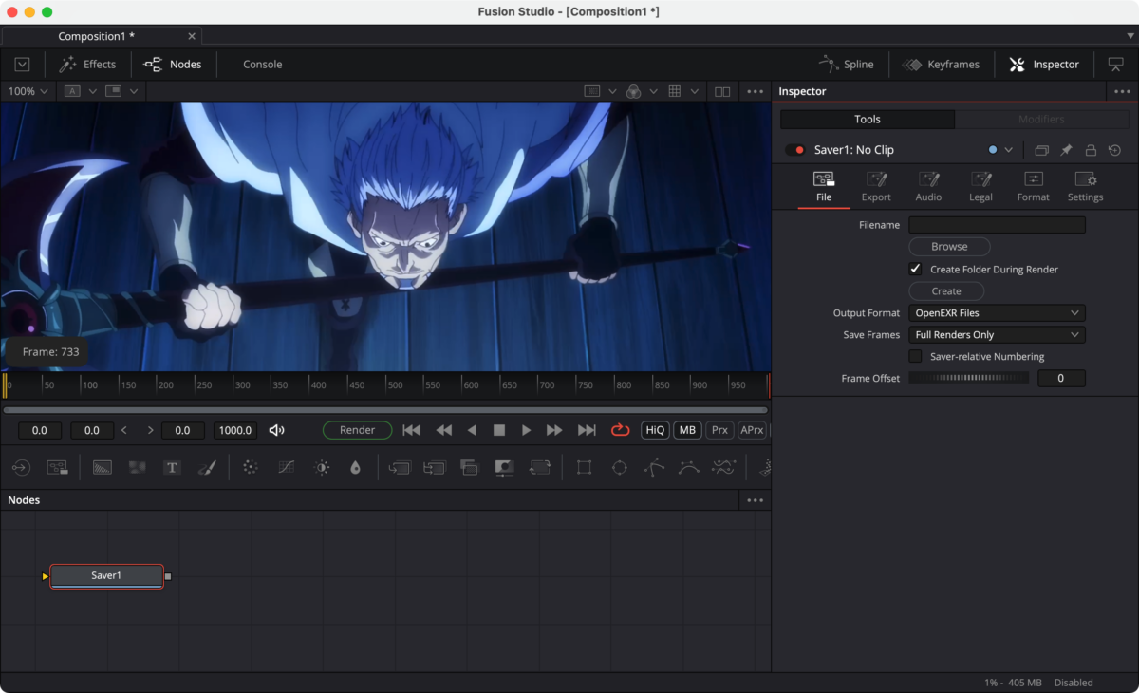Add a Background node from toolbar
Viewport: 1139px width, 693px height.
(x=103, y=467)
